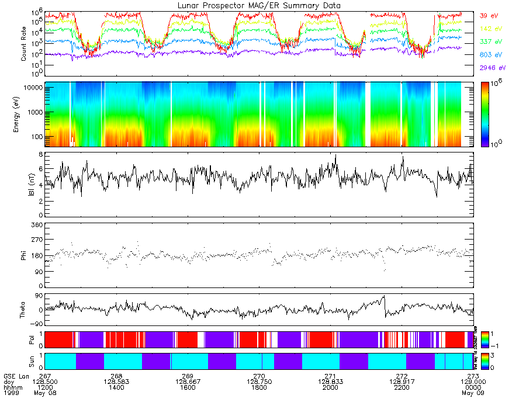Click the 1400 time axis label
This screenshot has width=526, height=409.
116,387
